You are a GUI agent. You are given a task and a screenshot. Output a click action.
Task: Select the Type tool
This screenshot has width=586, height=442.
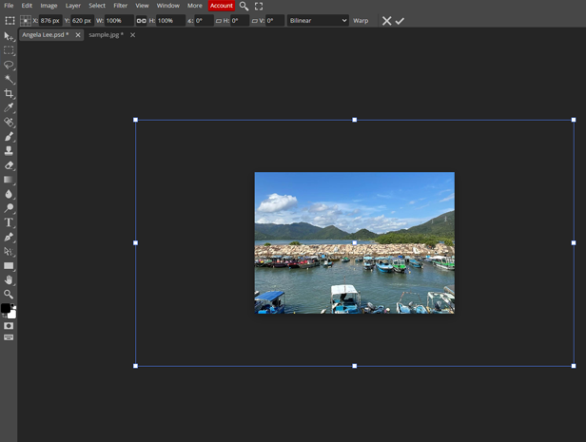coord(9,222)
